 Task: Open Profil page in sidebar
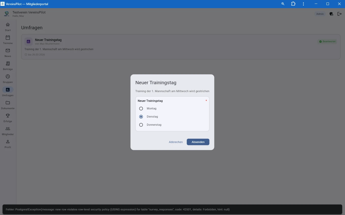[8, 144]
